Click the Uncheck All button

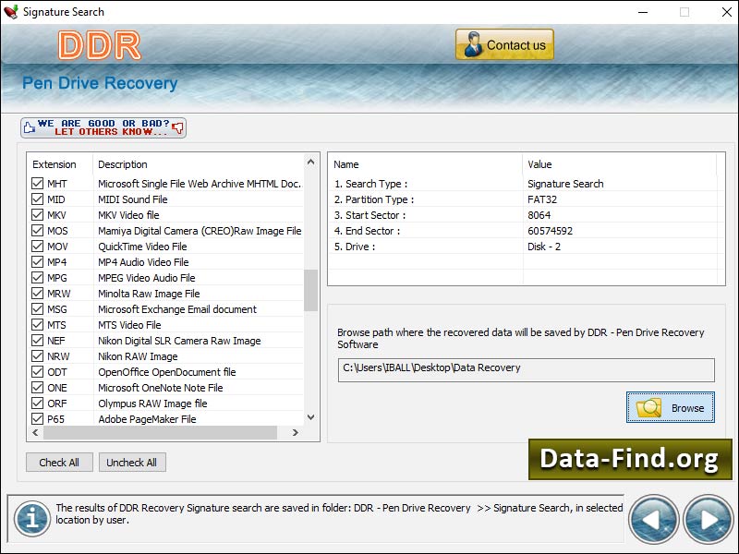[132, 462]
